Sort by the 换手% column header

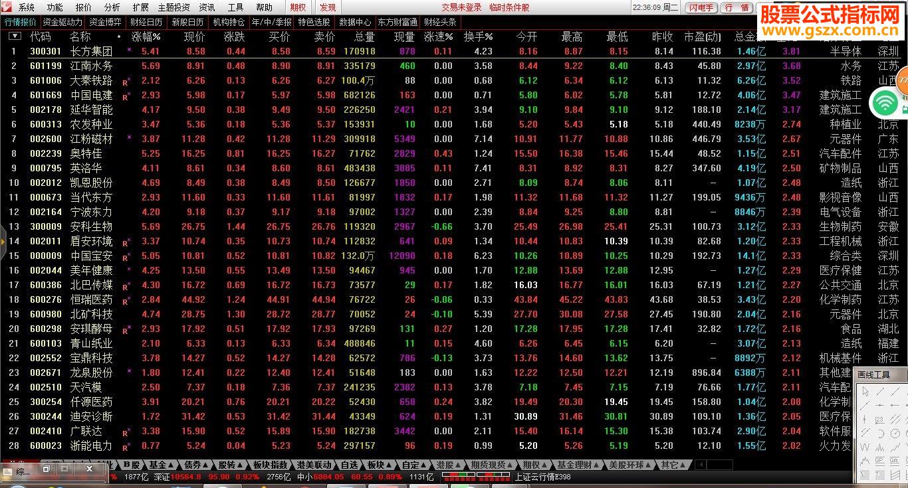[479, 37]
